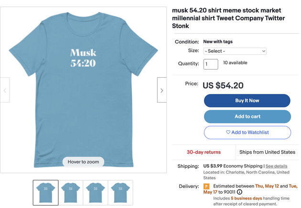Select the first shirt thumbnail
This screenshot has width=301, height=208.
45,192
